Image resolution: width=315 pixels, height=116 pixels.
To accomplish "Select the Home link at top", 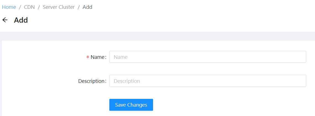I will pyautogui.click(x=9, y=7).
